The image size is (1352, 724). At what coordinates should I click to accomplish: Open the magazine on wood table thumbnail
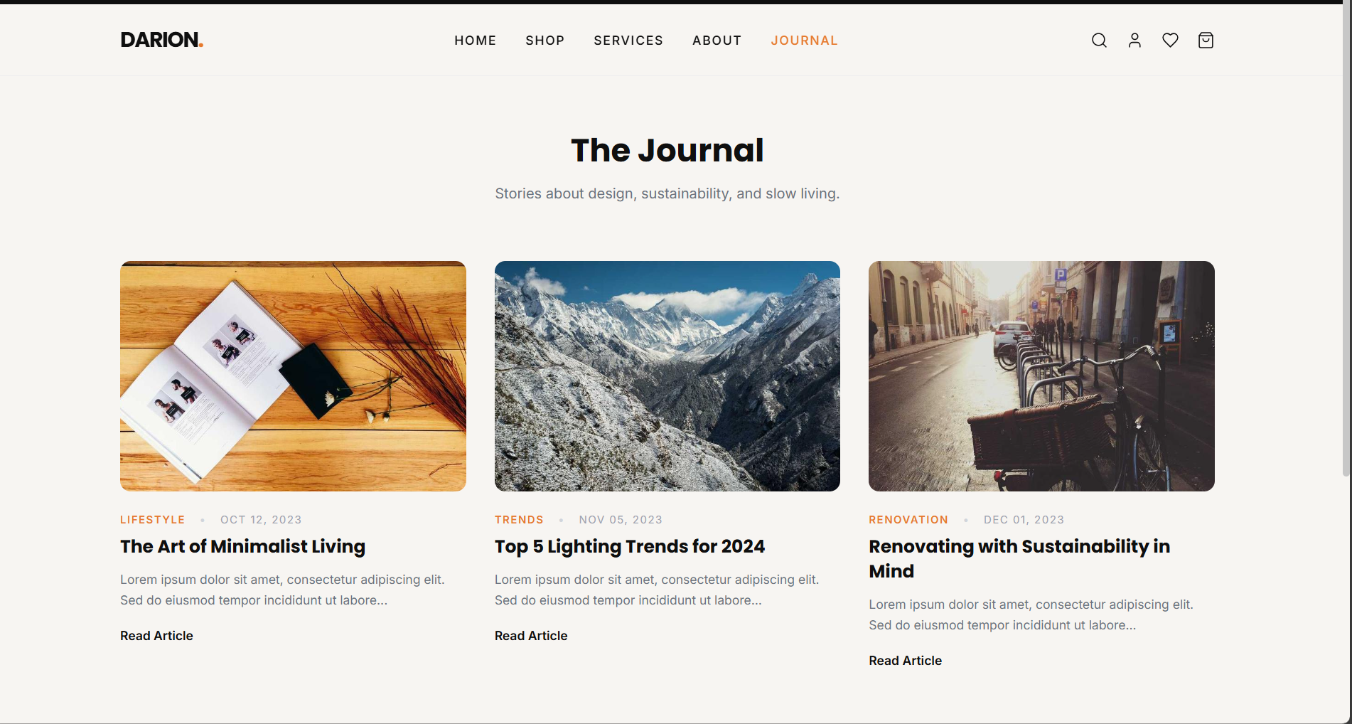pos(293,376)
